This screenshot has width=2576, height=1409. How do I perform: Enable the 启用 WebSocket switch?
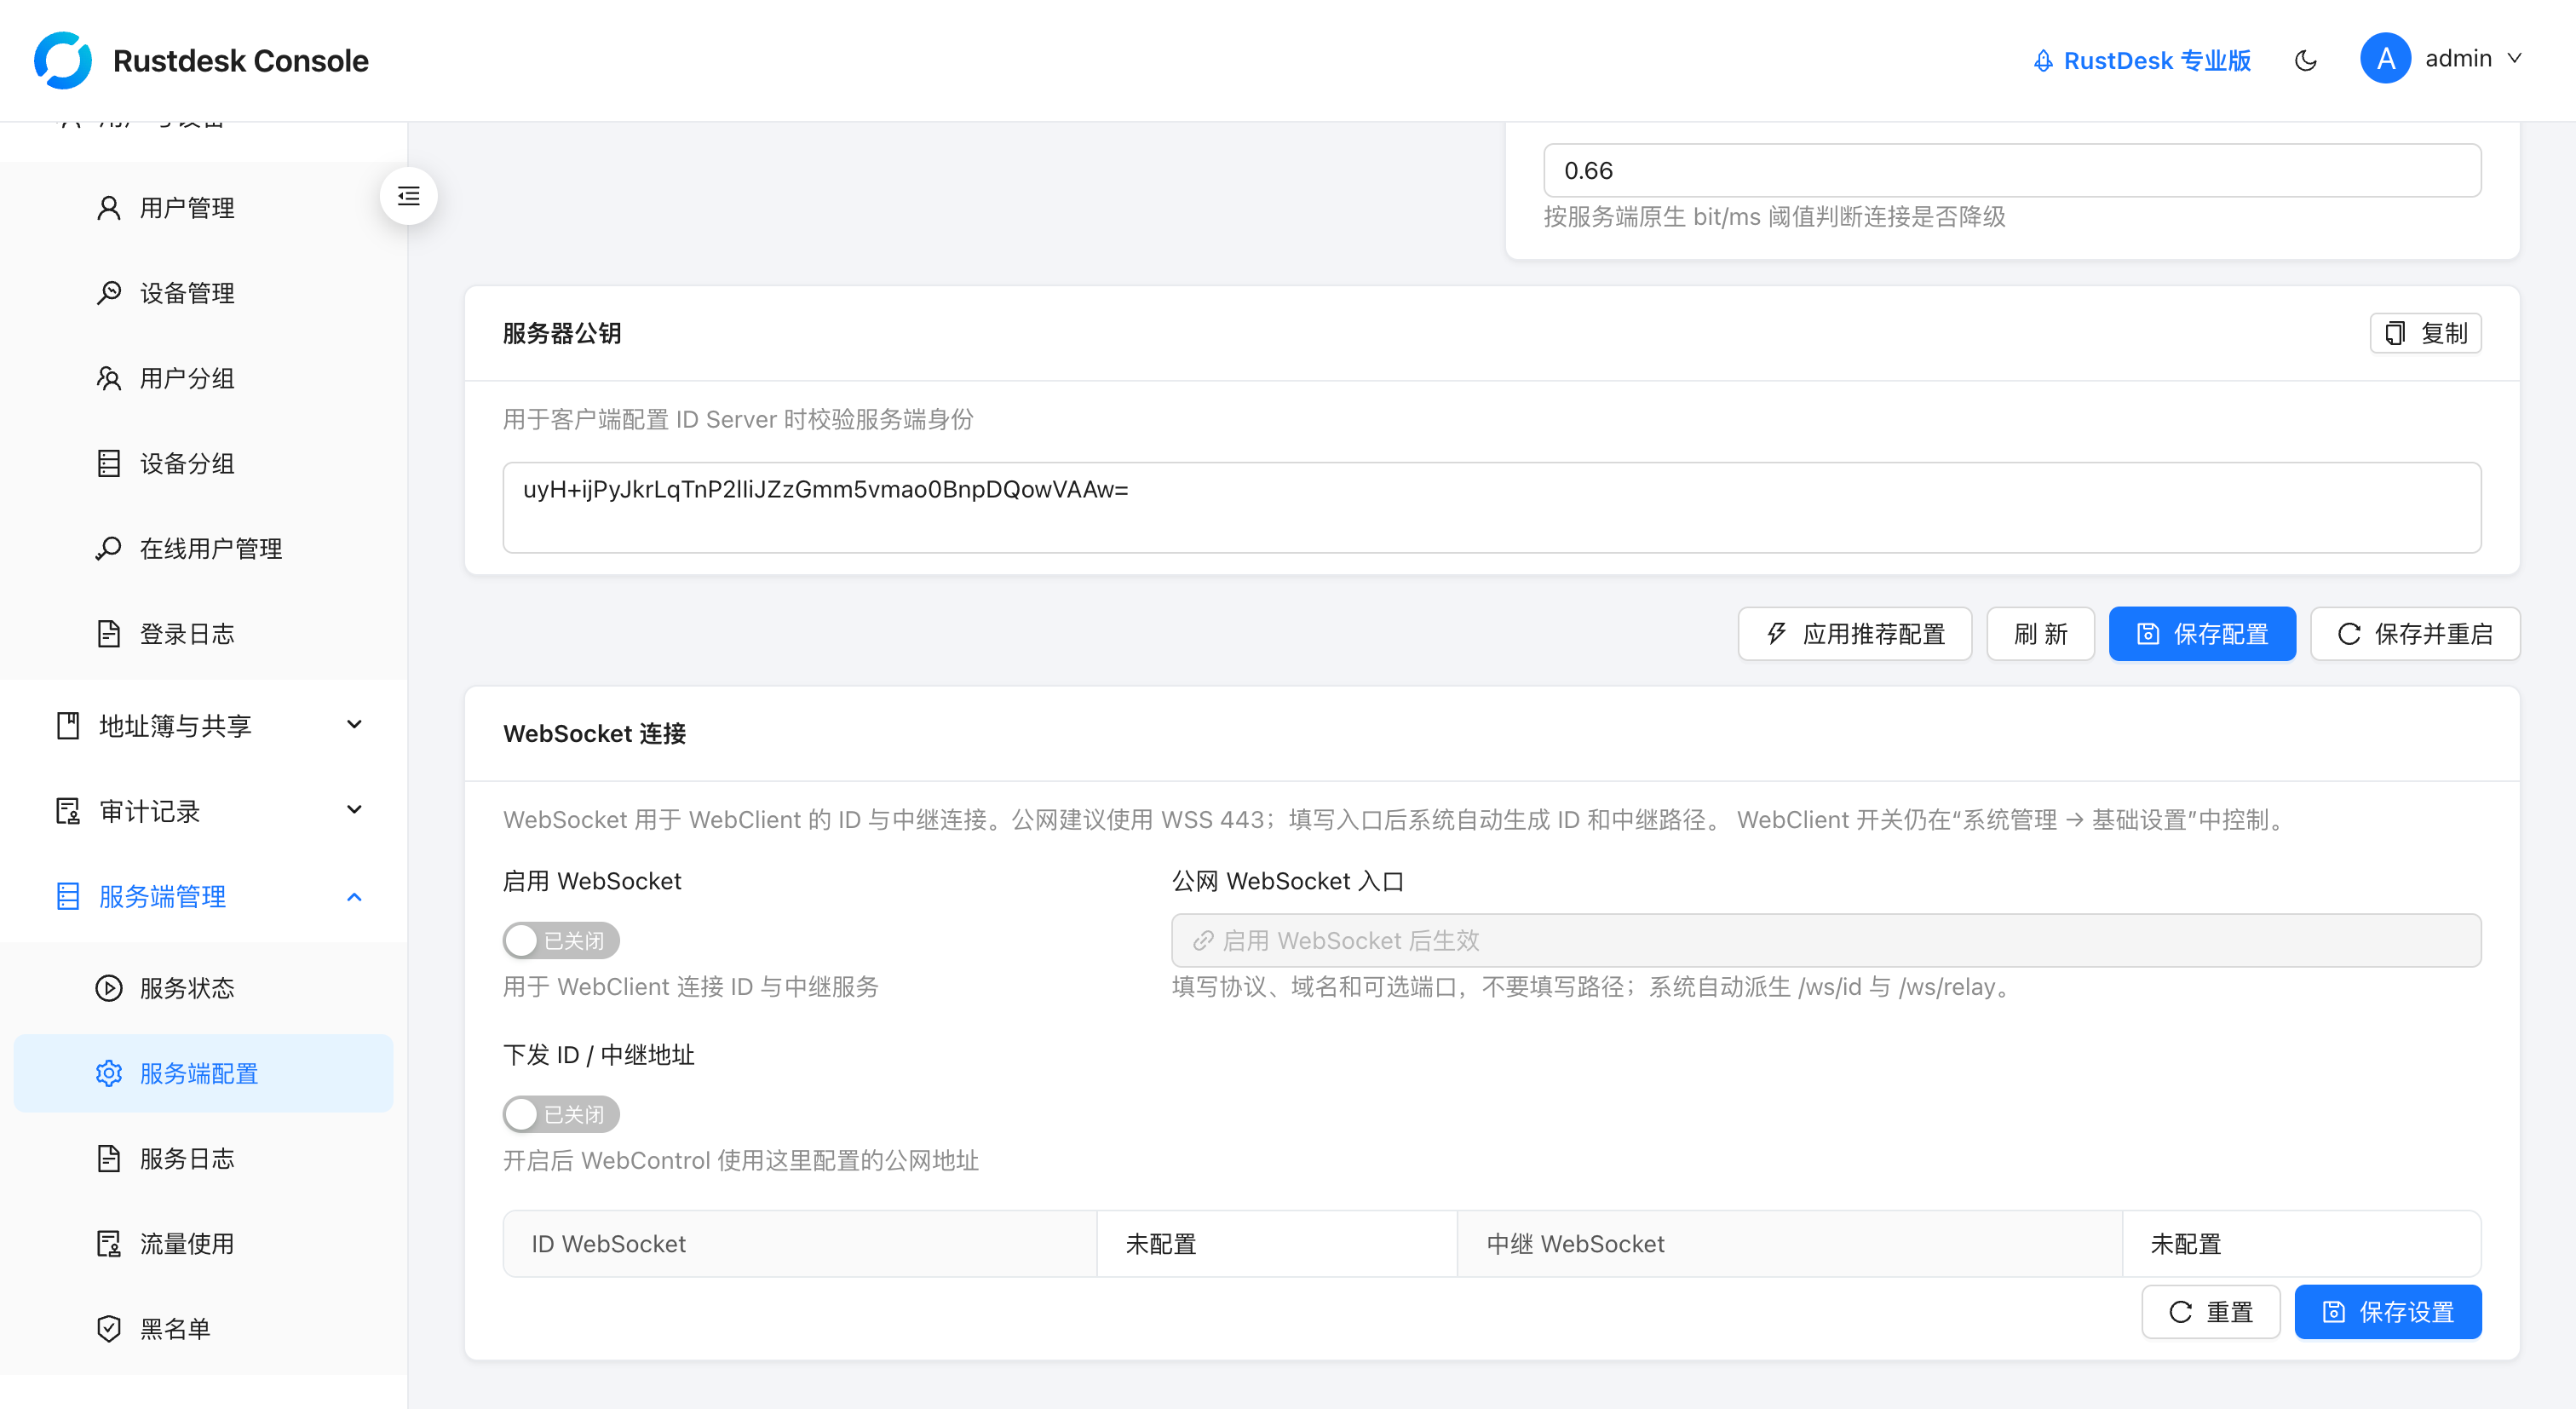(561, 940)
